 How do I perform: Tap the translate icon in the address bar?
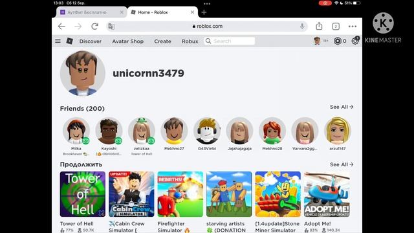coord(111,27)
